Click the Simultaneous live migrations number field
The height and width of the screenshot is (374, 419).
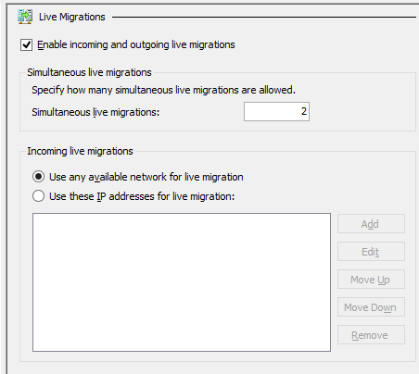(x=276, y=111)
